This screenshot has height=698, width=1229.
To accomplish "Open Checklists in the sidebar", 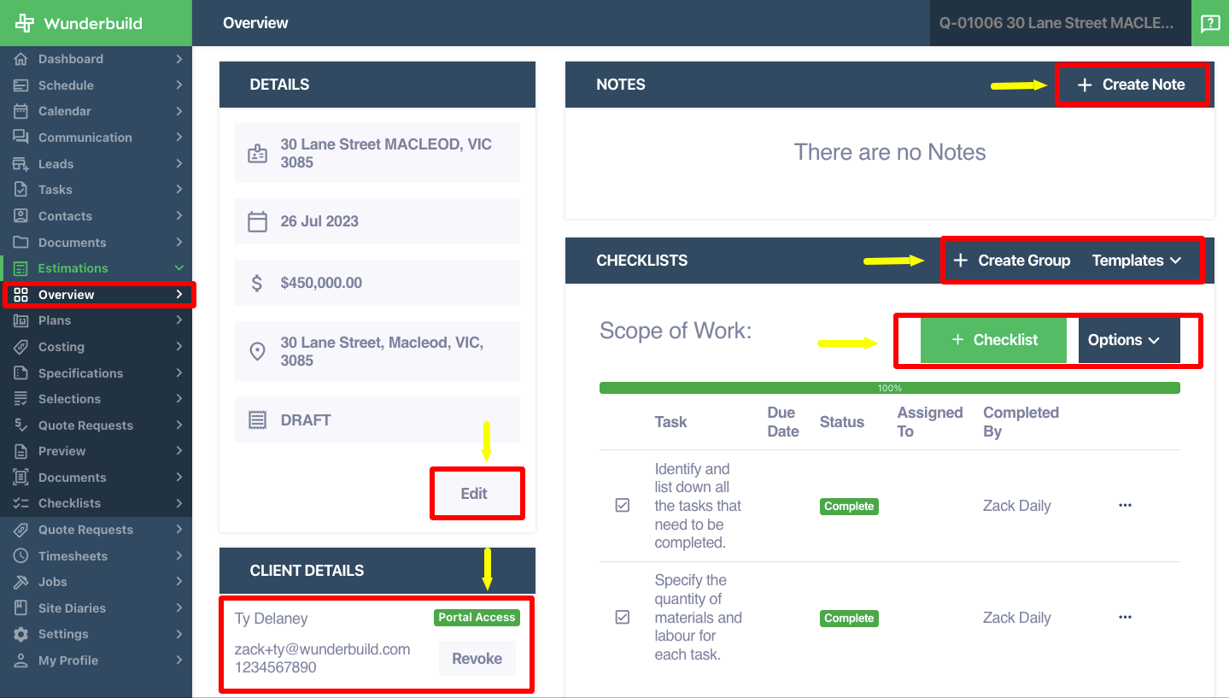I will point(96,503).
